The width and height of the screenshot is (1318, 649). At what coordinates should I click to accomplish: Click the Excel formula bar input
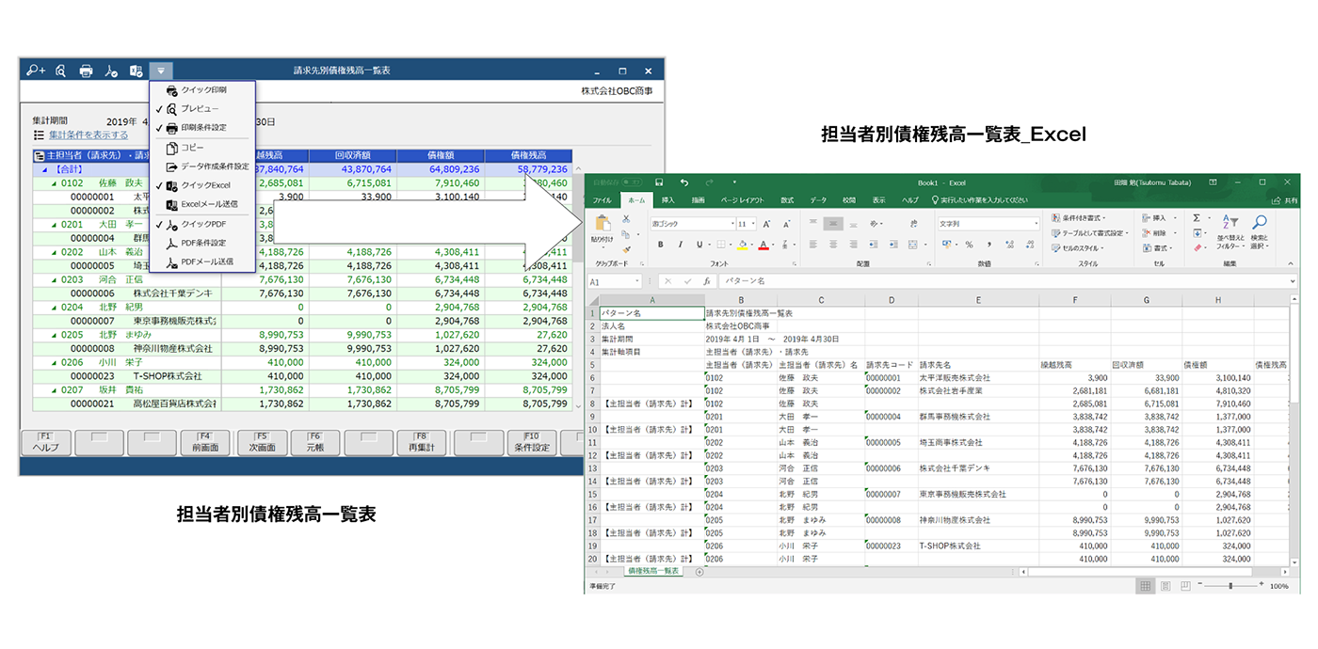(x=1007, y=281)
